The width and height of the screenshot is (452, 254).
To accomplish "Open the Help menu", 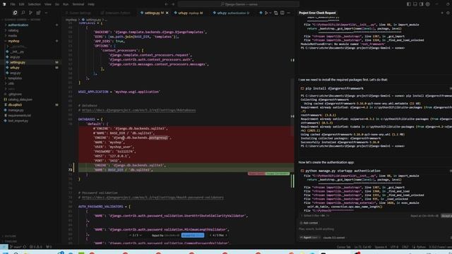I will [91, 4].
